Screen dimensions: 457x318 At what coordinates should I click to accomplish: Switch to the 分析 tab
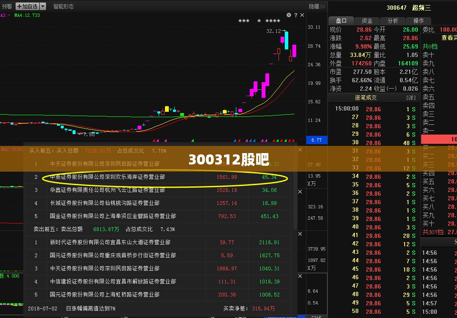[x=392, y=21]
